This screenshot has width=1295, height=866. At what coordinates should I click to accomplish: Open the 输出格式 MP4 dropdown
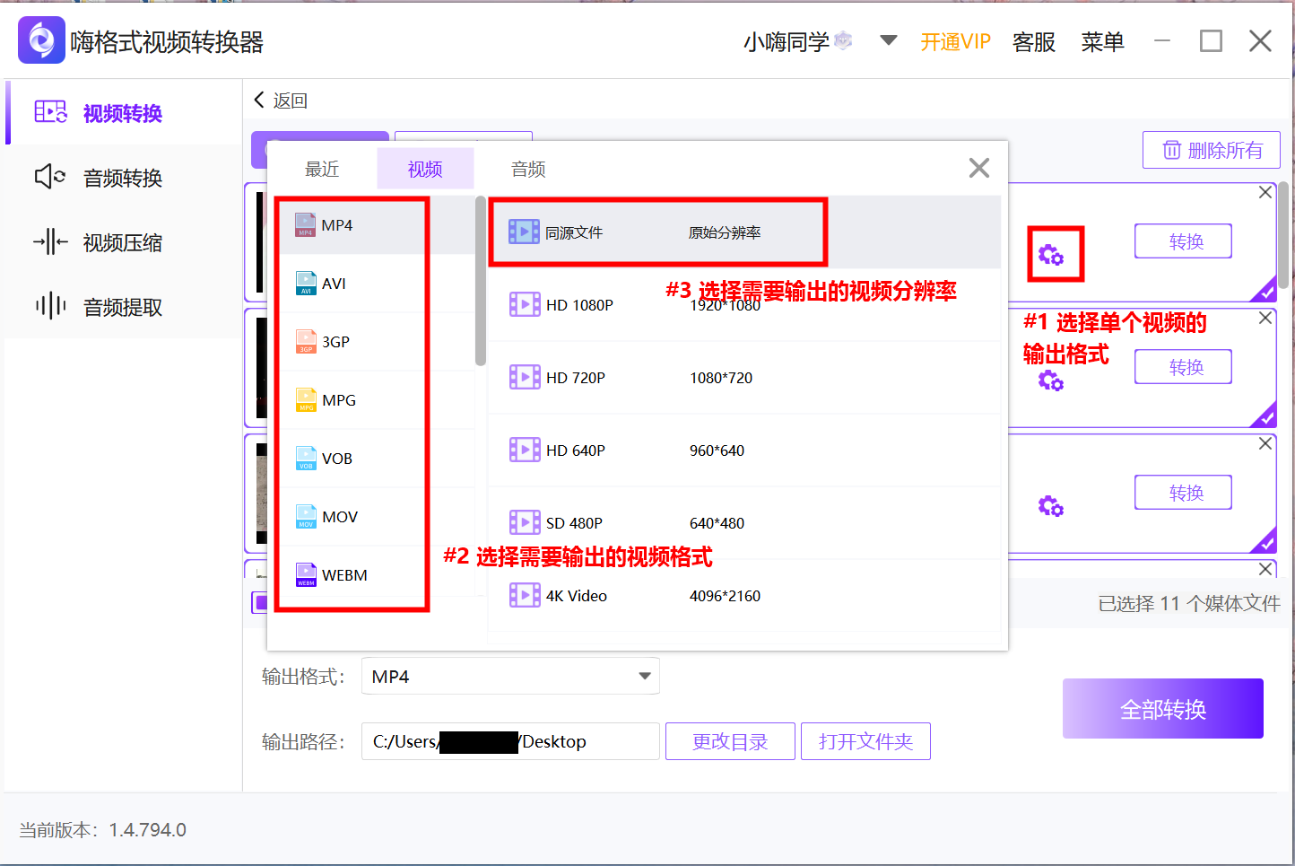[x=510, y=677]
